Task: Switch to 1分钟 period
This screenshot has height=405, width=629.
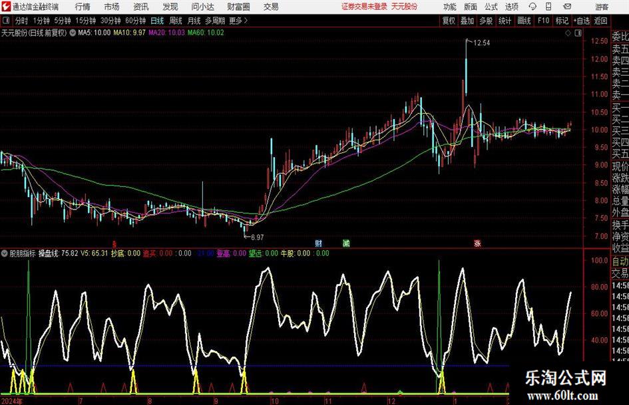Action: [x=41, y=21]
